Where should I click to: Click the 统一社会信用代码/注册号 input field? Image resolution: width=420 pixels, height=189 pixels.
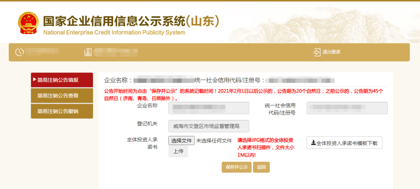(347, 108)
